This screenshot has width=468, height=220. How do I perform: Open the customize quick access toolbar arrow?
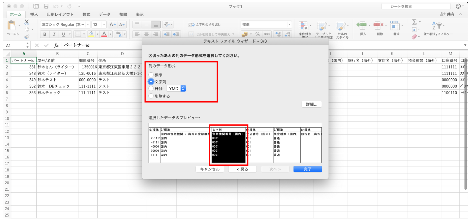click(x=79, y=6)
